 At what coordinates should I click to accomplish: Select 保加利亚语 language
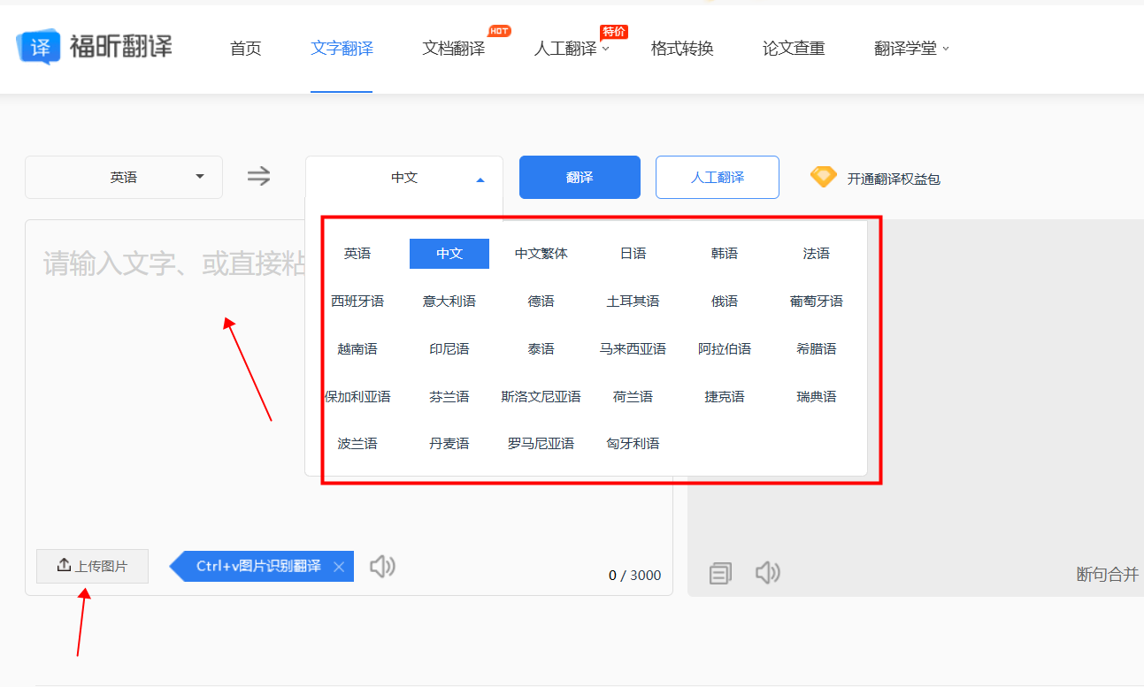357,397
